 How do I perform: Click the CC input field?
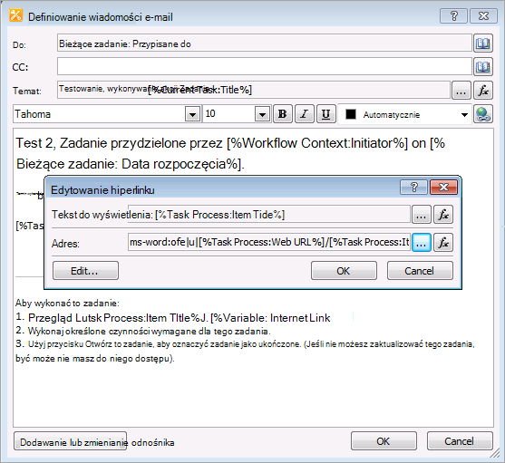point(265,67)
